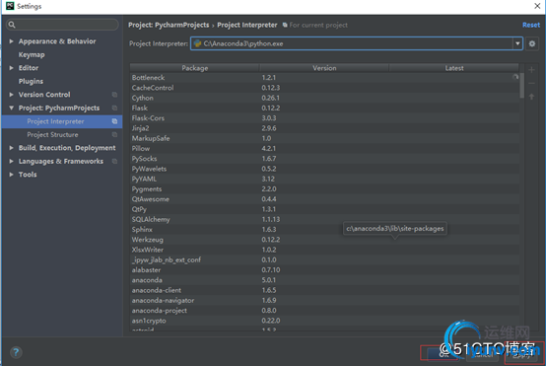Expand the Editor section arrow
The height and width of the screenshot is (366, 546).
[x=11, y=68]
